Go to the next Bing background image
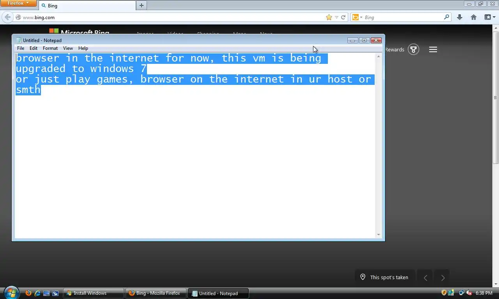This screenshot has width=499, height=299. click(x=442, y=278)
